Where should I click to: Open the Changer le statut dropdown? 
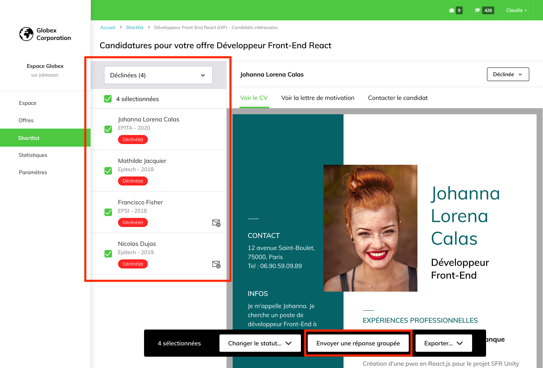click(260, 343)
